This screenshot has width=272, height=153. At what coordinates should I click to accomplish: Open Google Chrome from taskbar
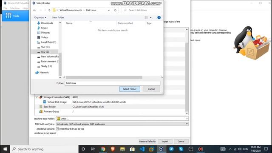pyautogui.click(x=103, y=149)
